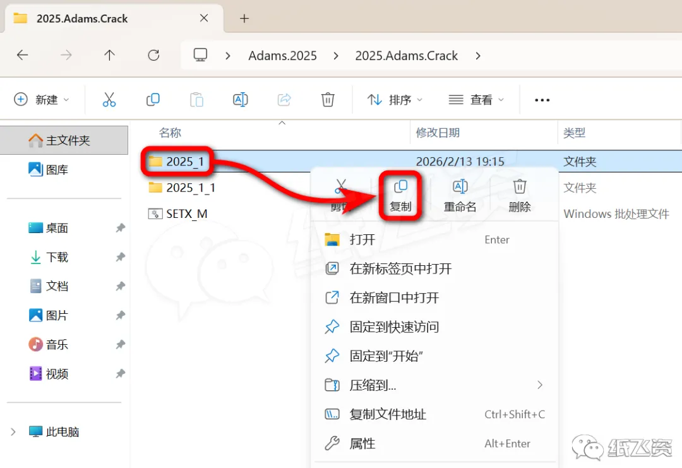Choose 复制文件地址 from context menu
The height and width of the screenshot is (468, 682).
pos(434,414)
